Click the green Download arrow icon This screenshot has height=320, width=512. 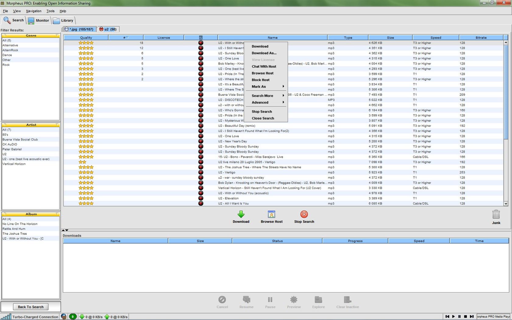click(241, 214)
